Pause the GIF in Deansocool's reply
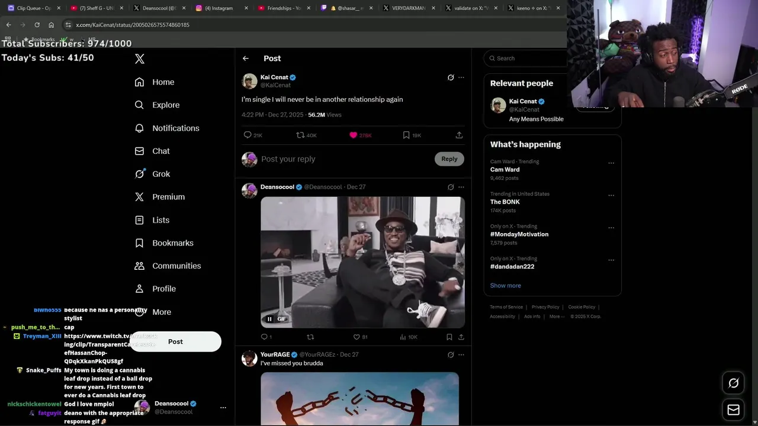This screenshot has width=758, height=426. click(x=269, y=319)
